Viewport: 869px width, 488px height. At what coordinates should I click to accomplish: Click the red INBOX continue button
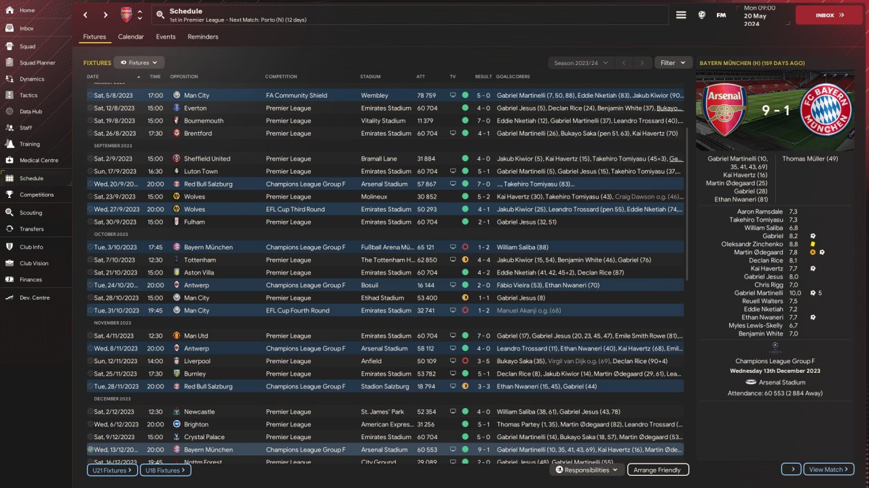point(829,15)
